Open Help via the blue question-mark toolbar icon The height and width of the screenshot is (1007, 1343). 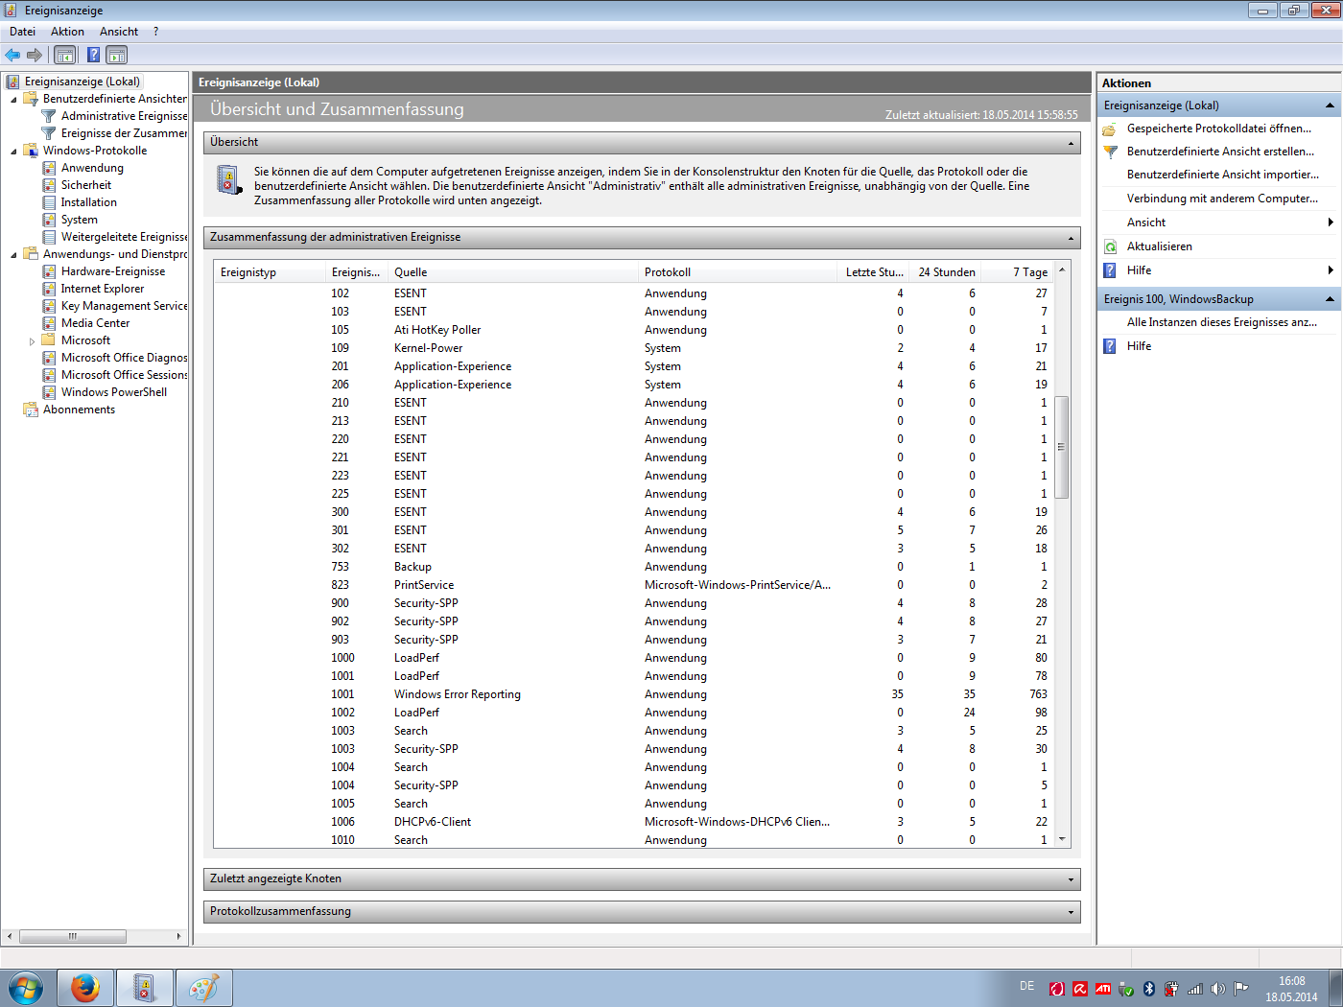[x=93, y=55]
